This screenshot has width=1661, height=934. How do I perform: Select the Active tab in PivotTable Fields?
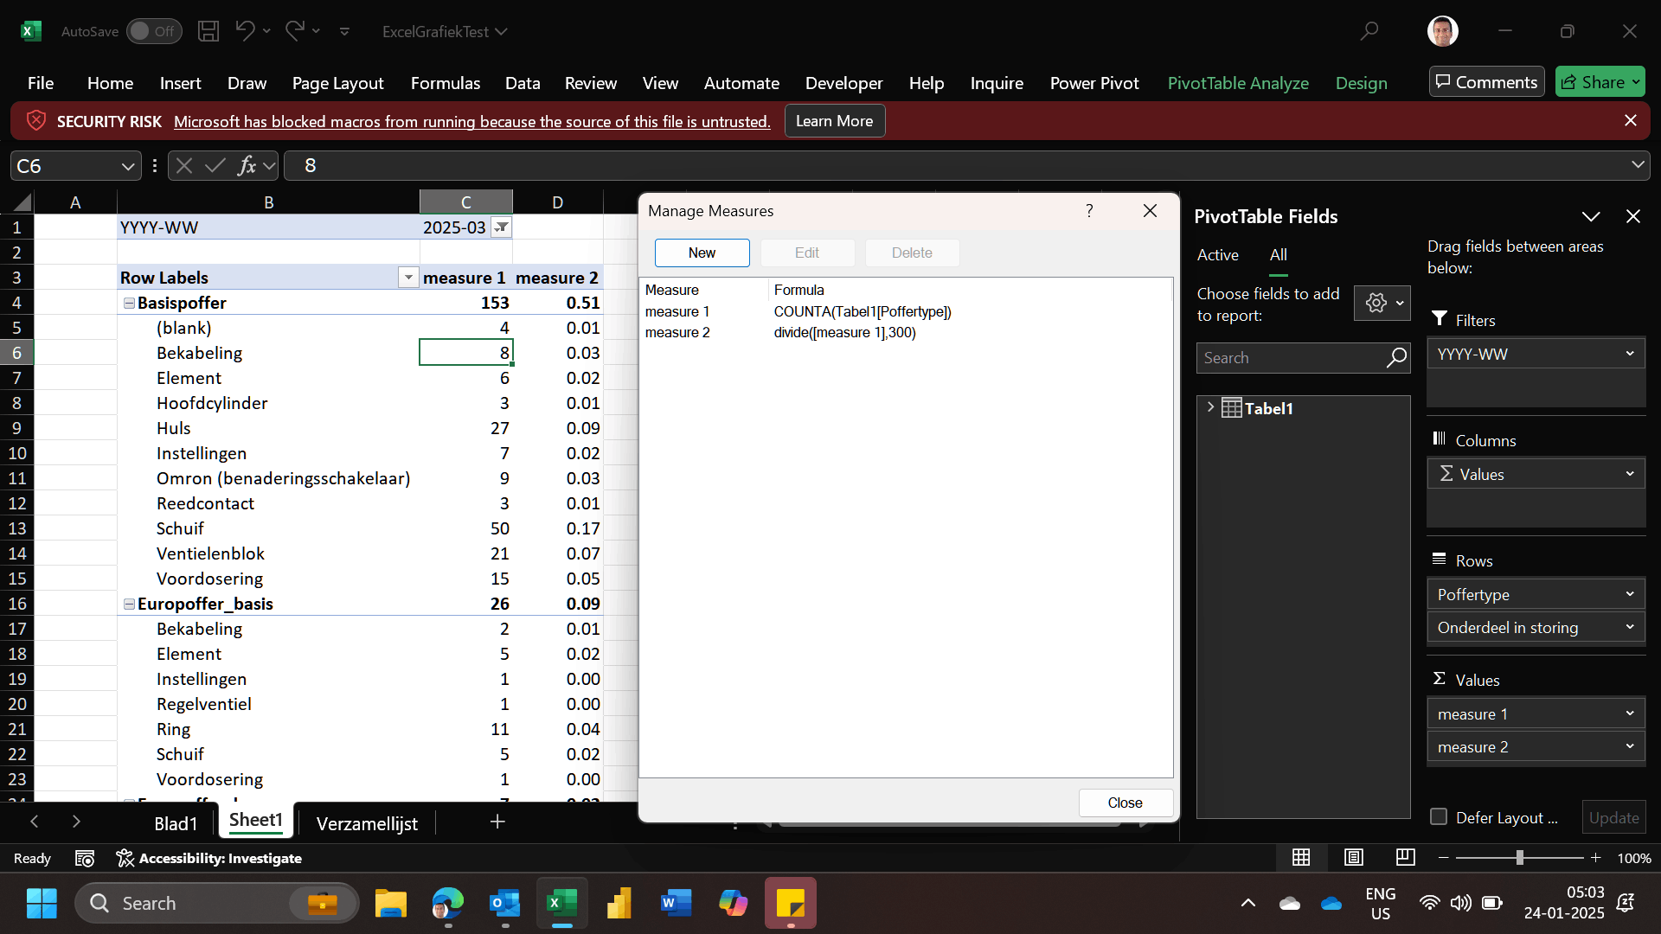(1217, 255)
